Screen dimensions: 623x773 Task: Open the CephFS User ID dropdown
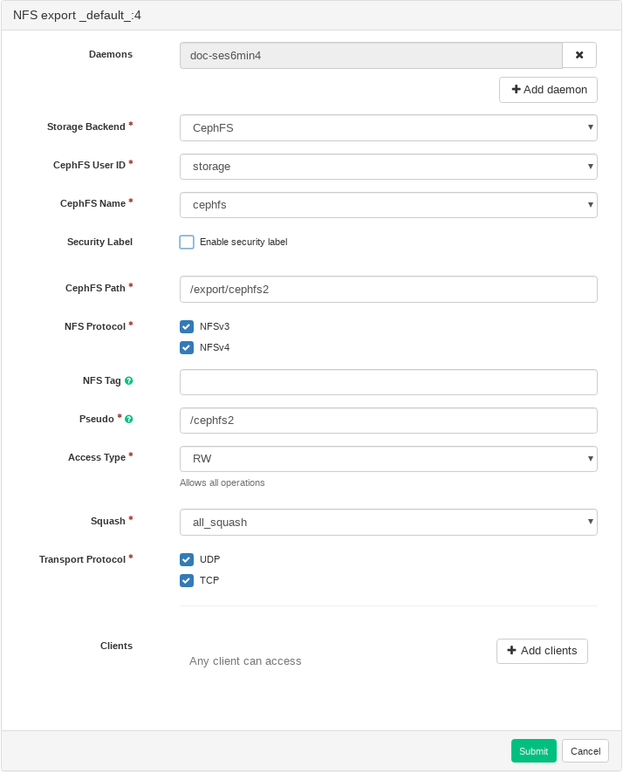(x=388, y=167)
